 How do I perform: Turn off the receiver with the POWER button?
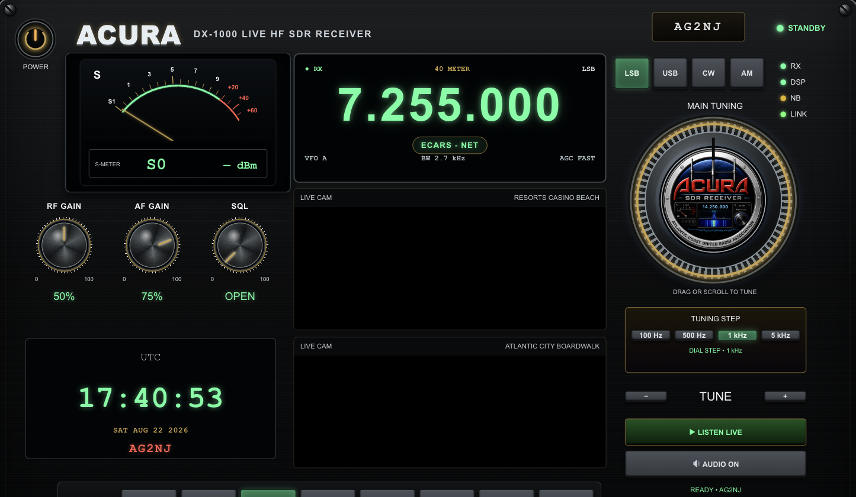tap(36, 39)
